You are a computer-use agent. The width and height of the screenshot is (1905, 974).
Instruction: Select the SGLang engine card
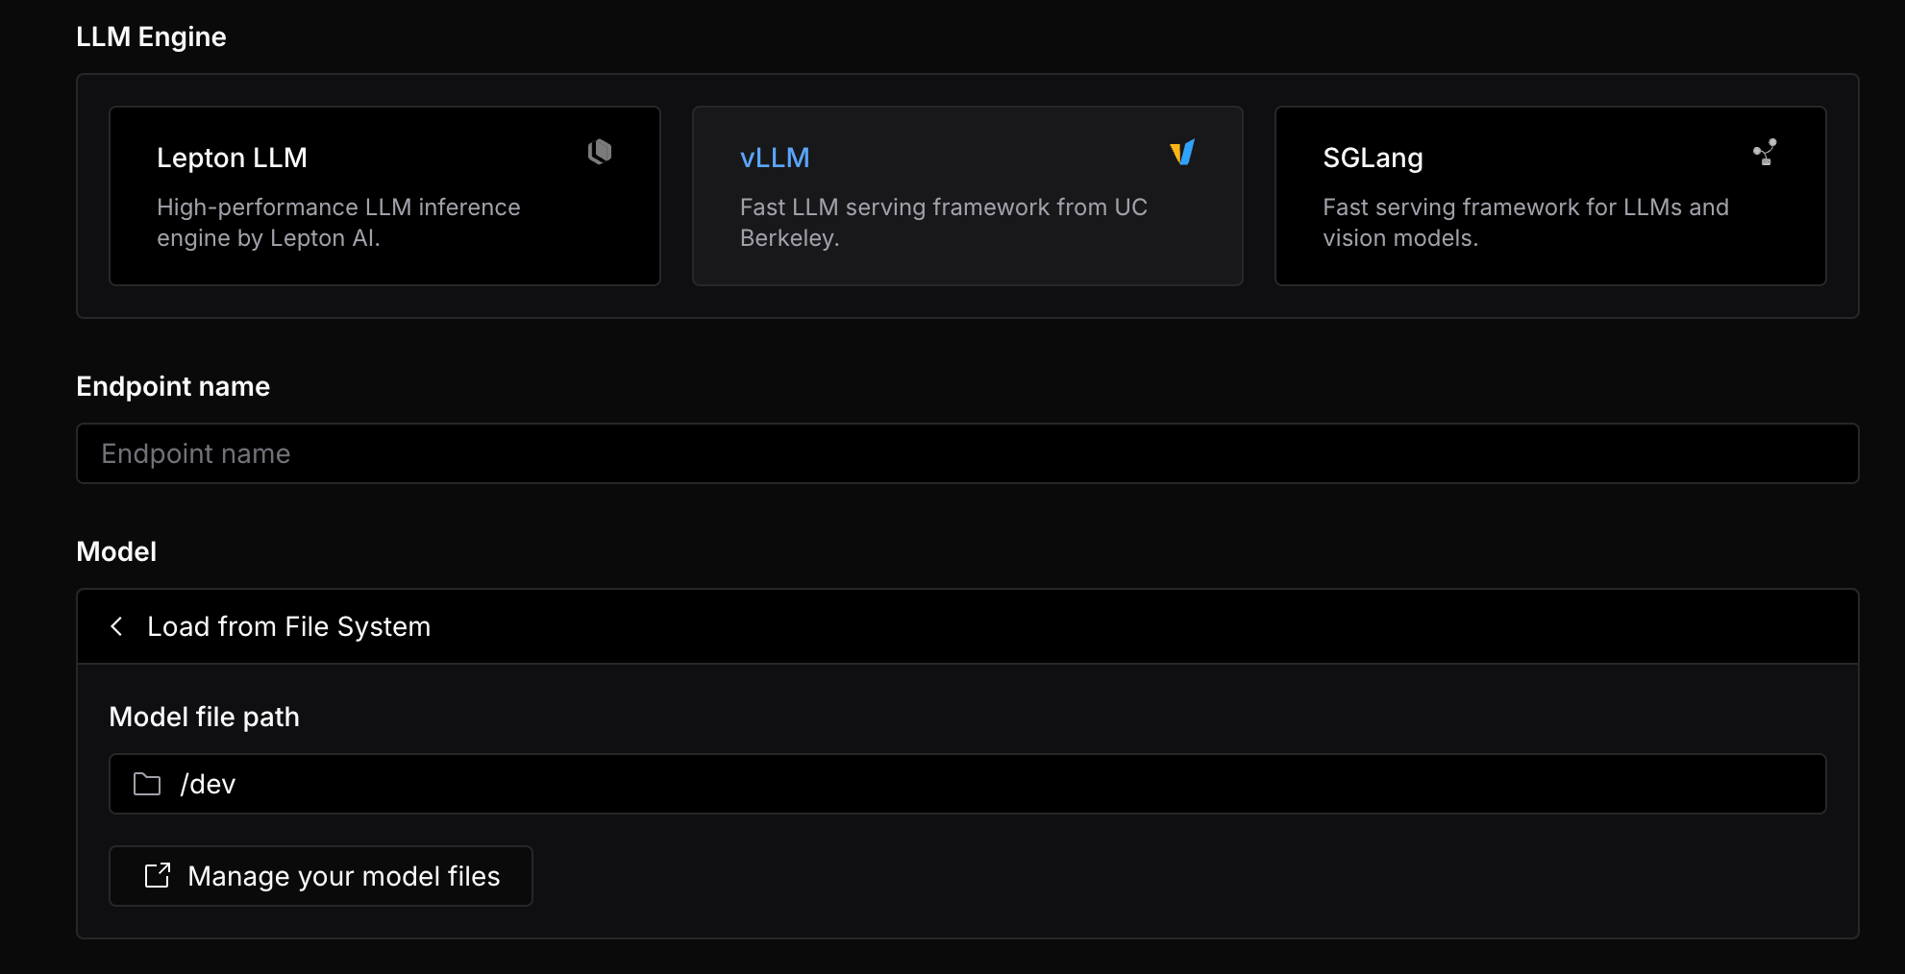coord(1550,196)
